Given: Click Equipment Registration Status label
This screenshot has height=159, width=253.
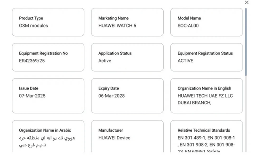Looking at the screenshot, I should pos(205,53).
